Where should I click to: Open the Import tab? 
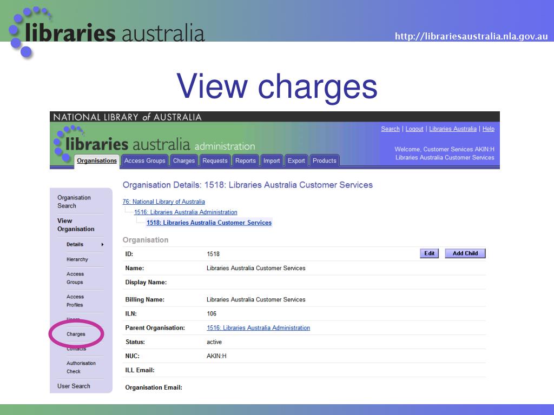pos(272,160)
